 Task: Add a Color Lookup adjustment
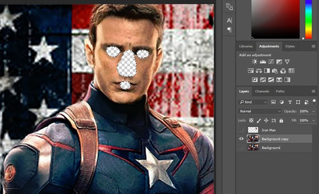tap(291, 70)
